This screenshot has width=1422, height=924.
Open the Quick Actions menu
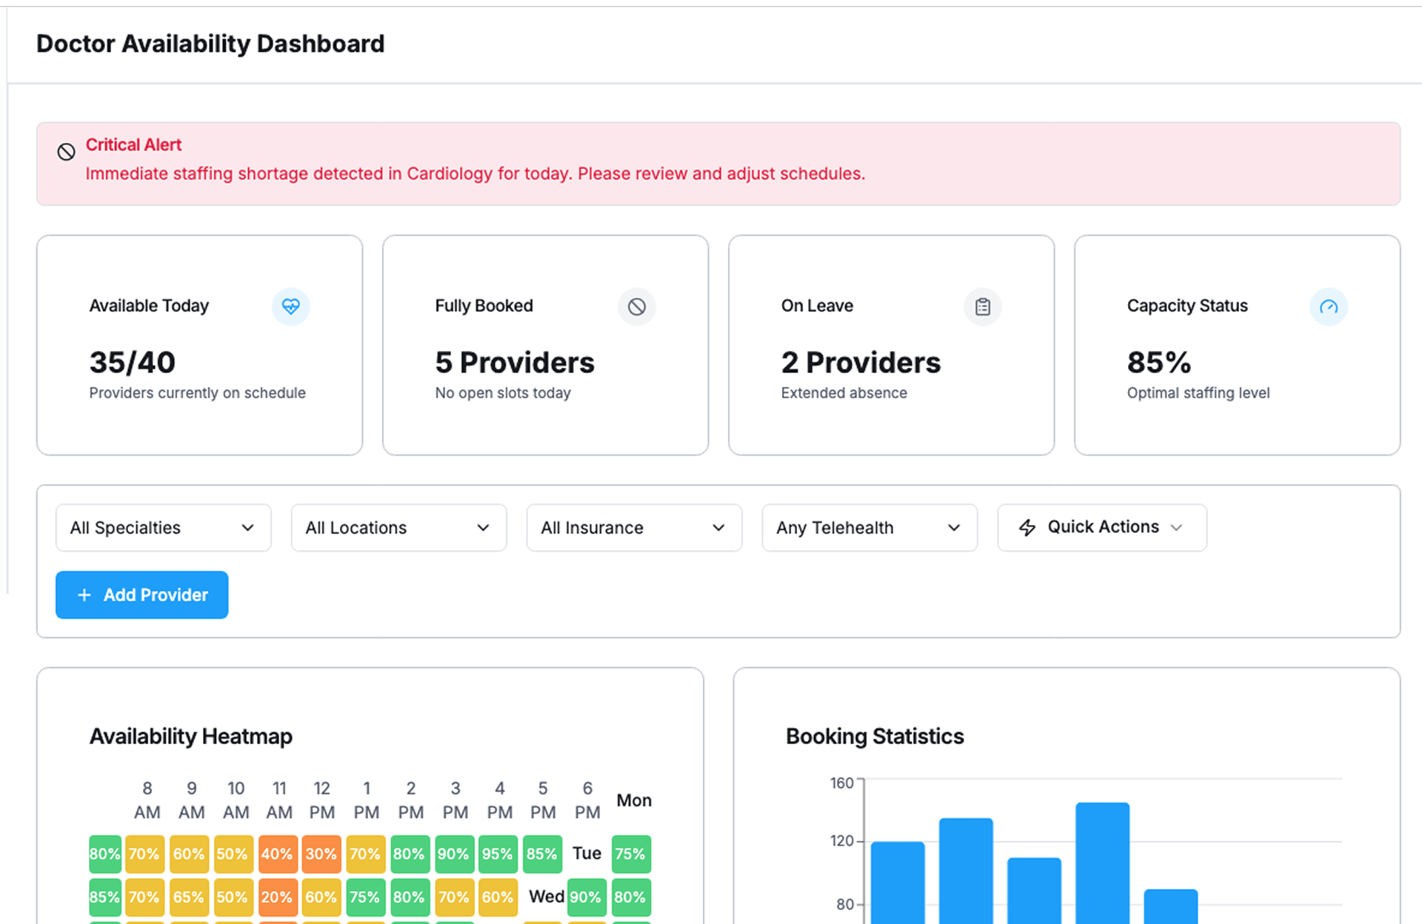(x=1101, y=527)
